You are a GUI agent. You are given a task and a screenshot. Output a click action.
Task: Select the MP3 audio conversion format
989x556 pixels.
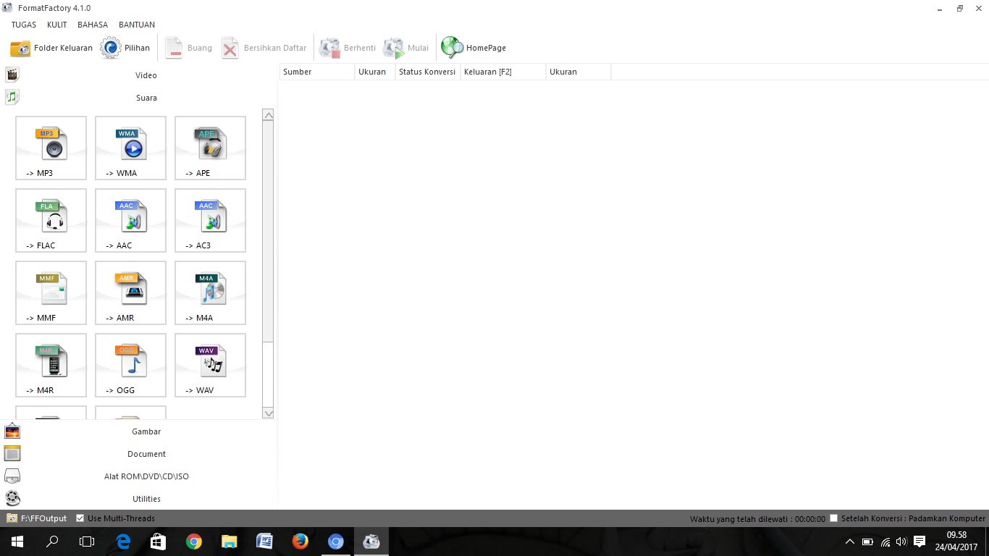(x=51, y=148)
